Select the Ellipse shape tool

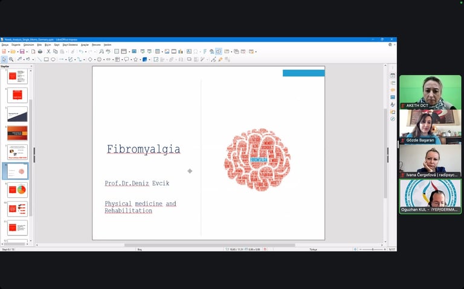point(53,59)
